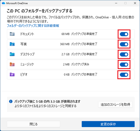Click the 変更の保存 button
This screenshot has width=140, height=131.
[x=108, y=124]
